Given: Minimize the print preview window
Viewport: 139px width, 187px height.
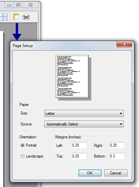Looking at the screenshot, I should [x=9, y=5].
